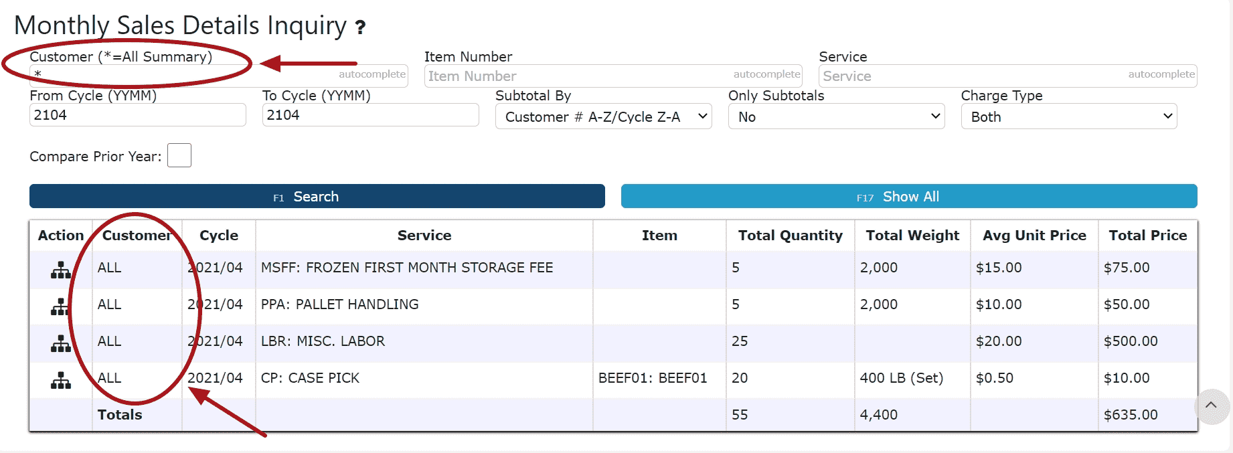Expand the Only Subtotals dropdown
The height and width of the screenshot is (453, 1233).
(x=836, y=116)
